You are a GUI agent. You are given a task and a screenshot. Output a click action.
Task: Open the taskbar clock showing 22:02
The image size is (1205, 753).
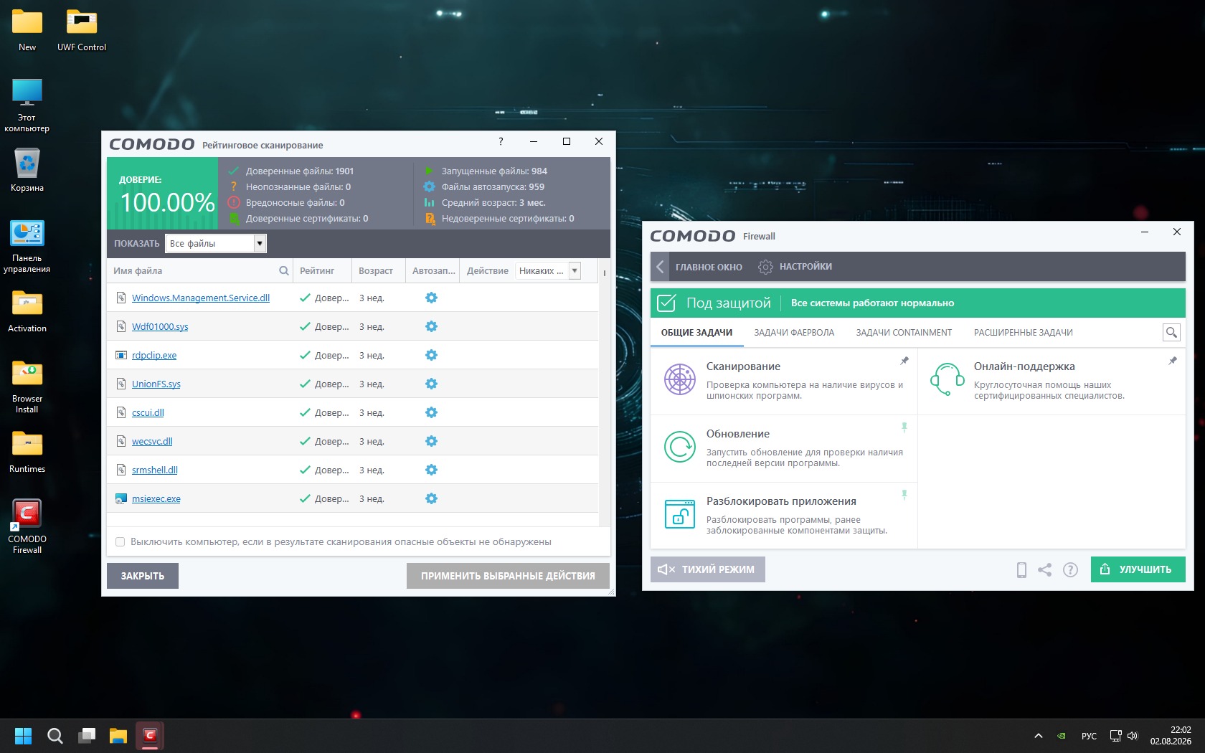(x=1171, y=736)
